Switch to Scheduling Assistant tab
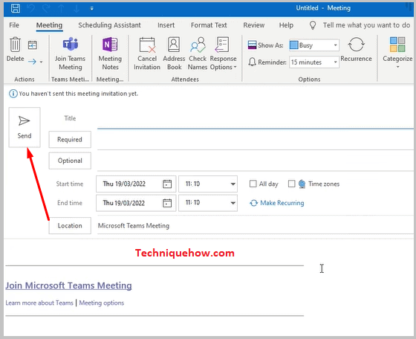The height and width of the screenshot is (339, 416). pyautogui.click(x=109, y=25)
